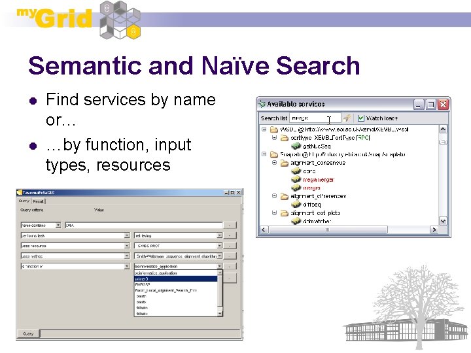
Task: Open the 'performs task' criteria dropdown
Action: click(x=127, y=235)
